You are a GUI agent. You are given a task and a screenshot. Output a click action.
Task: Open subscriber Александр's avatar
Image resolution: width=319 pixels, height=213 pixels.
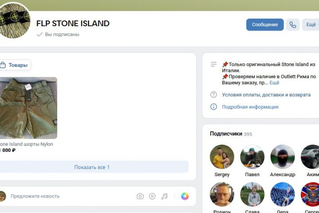(x=283, y=157)
